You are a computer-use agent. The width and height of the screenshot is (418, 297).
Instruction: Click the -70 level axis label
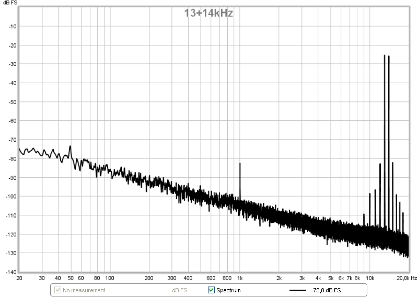coord(12,140)
